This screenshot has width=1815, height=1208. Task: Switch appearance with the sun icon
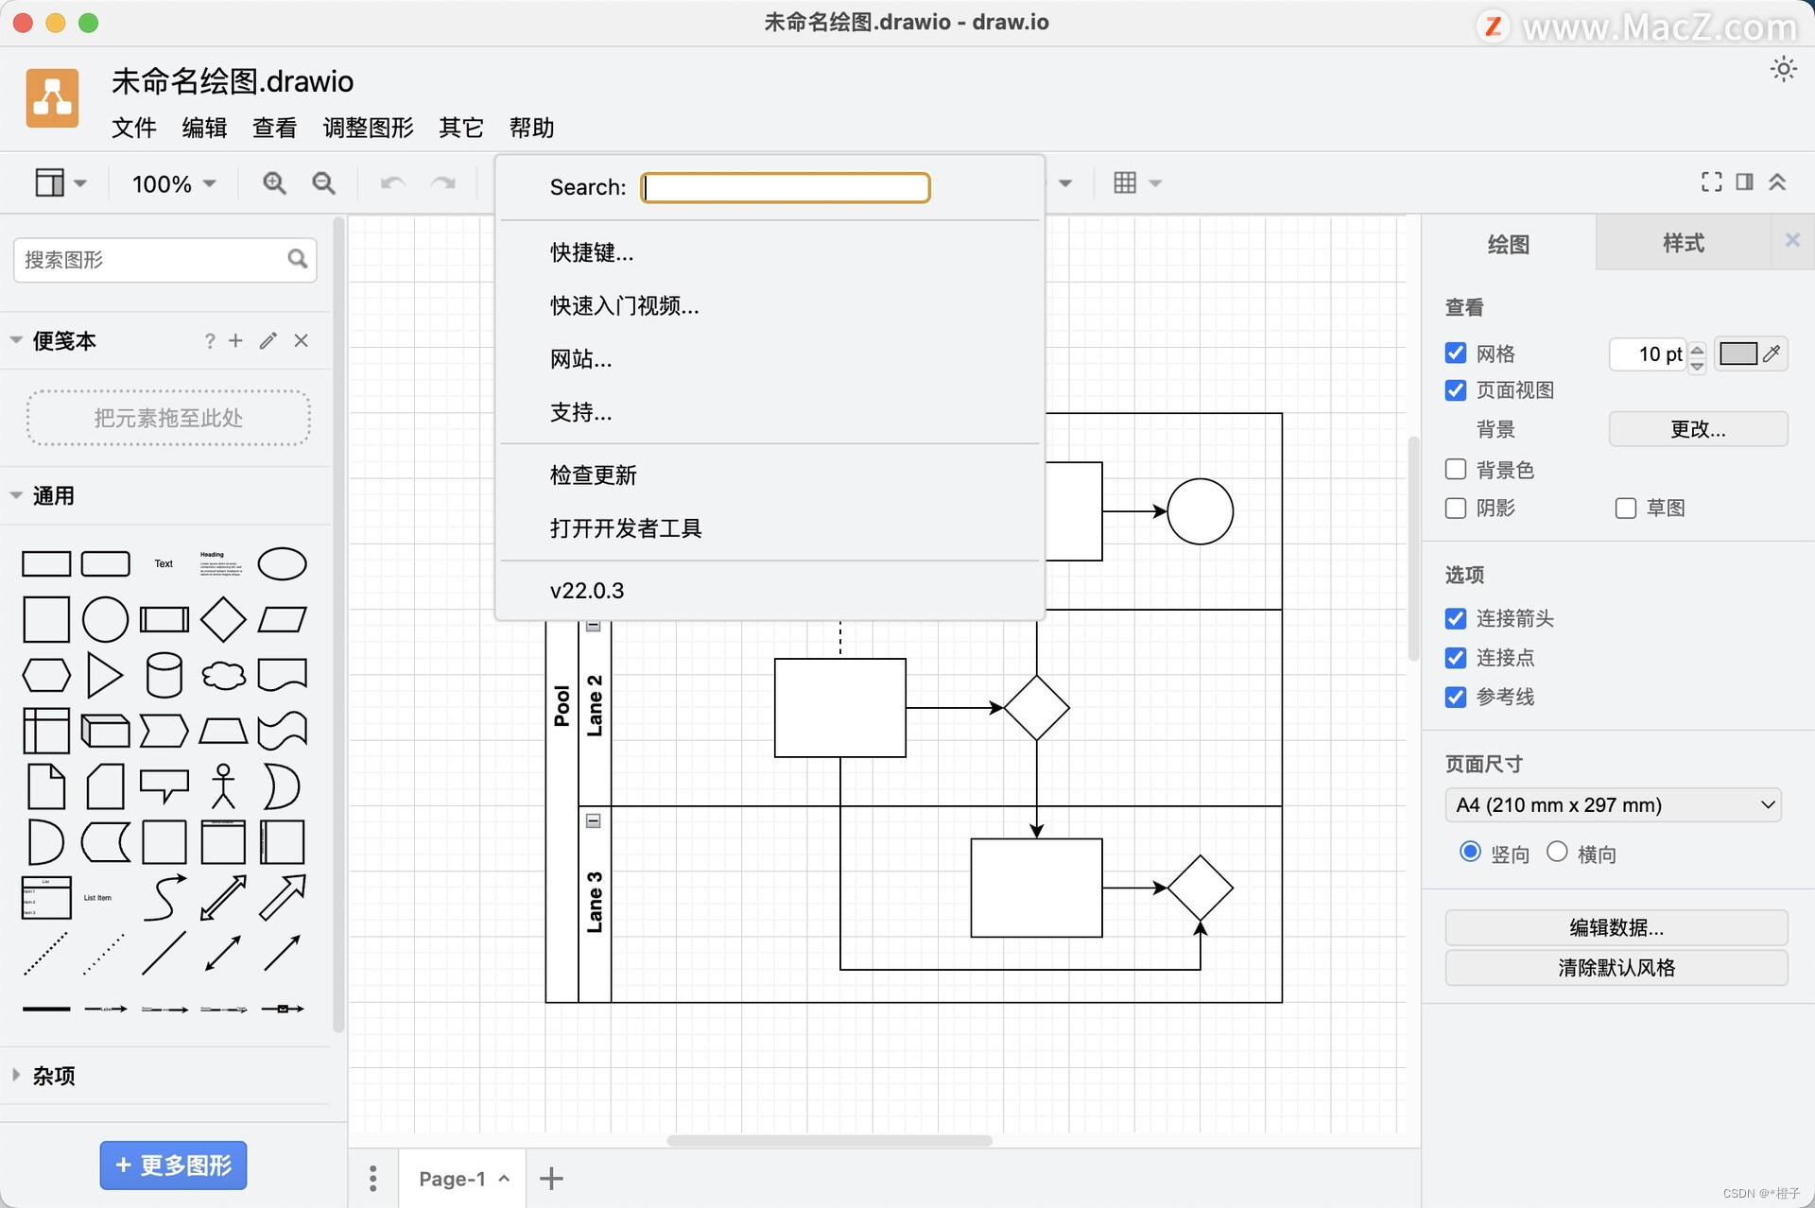coord(1783,69)
